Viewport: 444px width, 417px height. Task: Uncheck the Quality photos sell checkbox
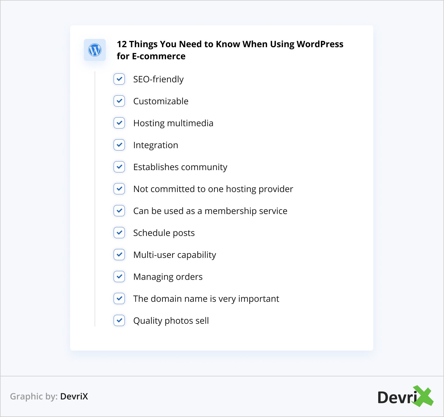[x=119, y=320]
